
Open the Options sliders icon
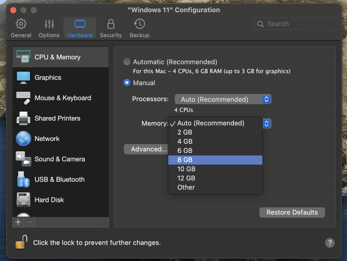(49, 24)
